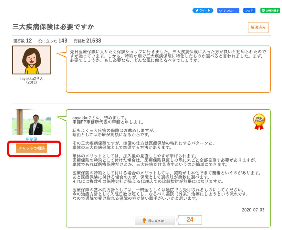The height and width of the screenshot is (230, 282).
Task: Click the 解決済み status badge
Action: pos(258,28)
